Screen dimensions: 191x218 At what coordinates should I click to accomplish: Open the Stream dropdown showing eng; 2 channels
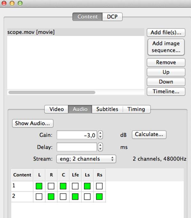[x=86, y=159]
